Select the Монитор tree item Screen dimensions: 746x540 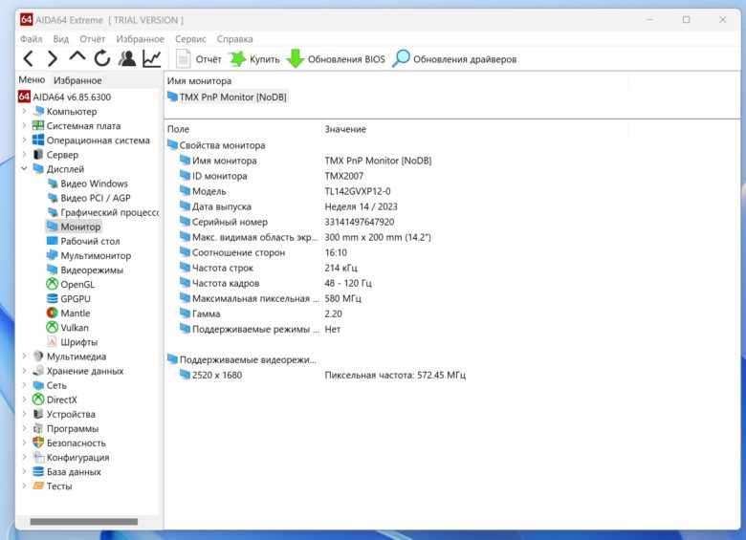point(74,227)
